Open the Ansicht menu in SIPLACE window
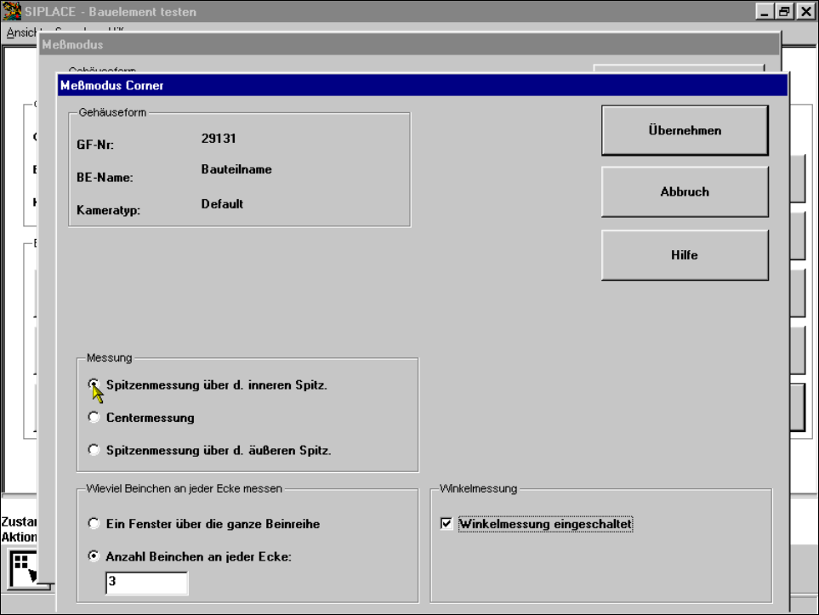Screen dimensions: 819x615 coord(21,32)
